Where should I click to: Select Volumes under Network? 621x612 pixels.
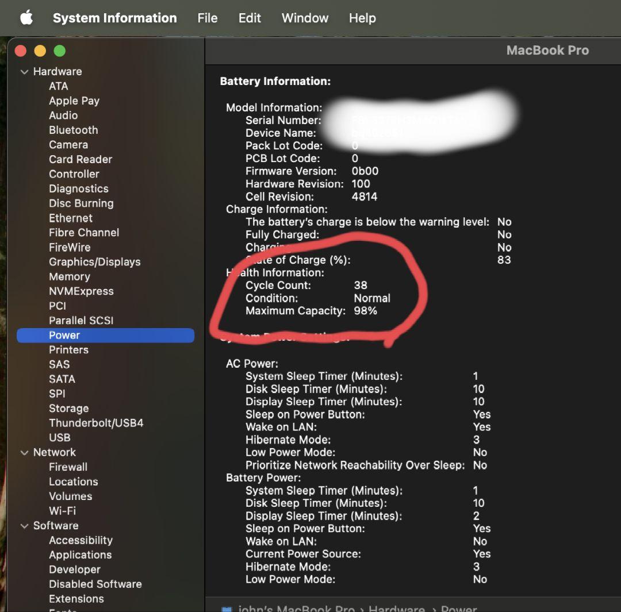tap(71, 496)
